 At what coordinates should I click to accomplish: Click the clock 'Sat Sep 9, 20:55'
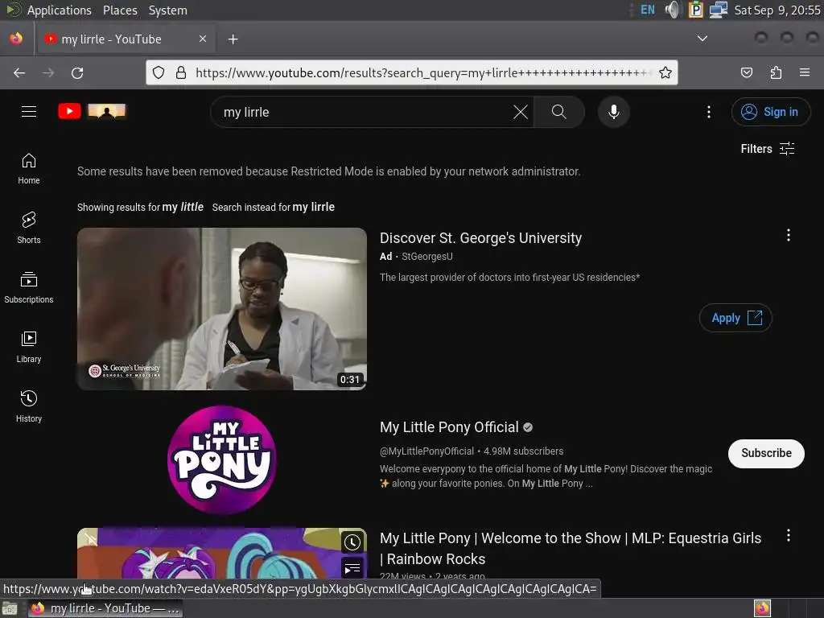777,10
